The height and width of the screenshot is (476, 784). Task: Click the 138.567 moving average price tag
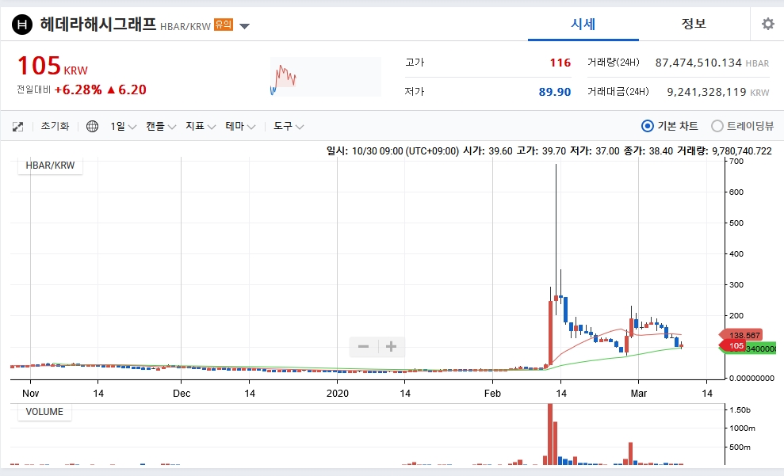(x=742, y=335)
